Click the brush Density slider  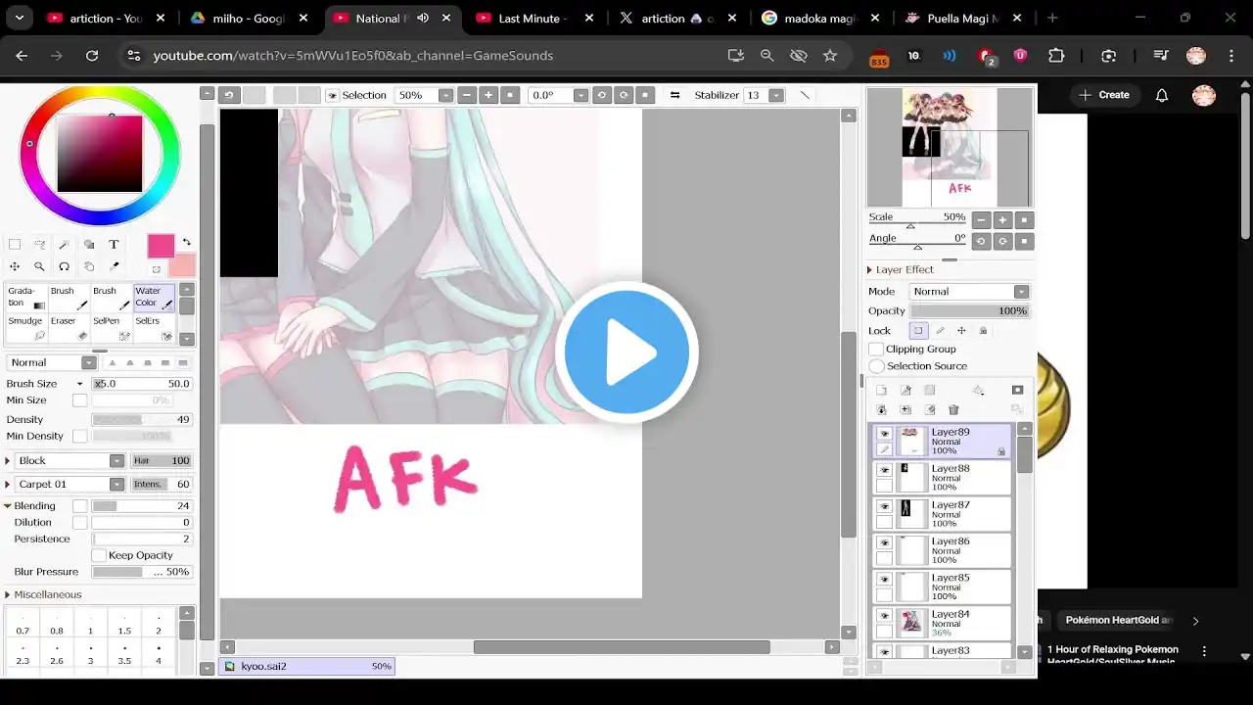coord(142,419)
